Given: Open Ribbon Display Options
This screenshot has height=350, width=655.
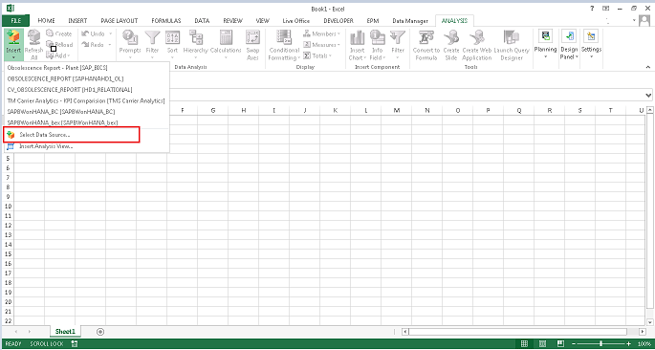Looking at the screenshot, I should (x=605, y=9).
